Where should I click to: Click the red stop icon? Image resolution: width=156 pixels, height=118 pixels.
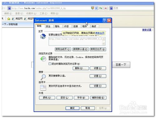(105, 8)
